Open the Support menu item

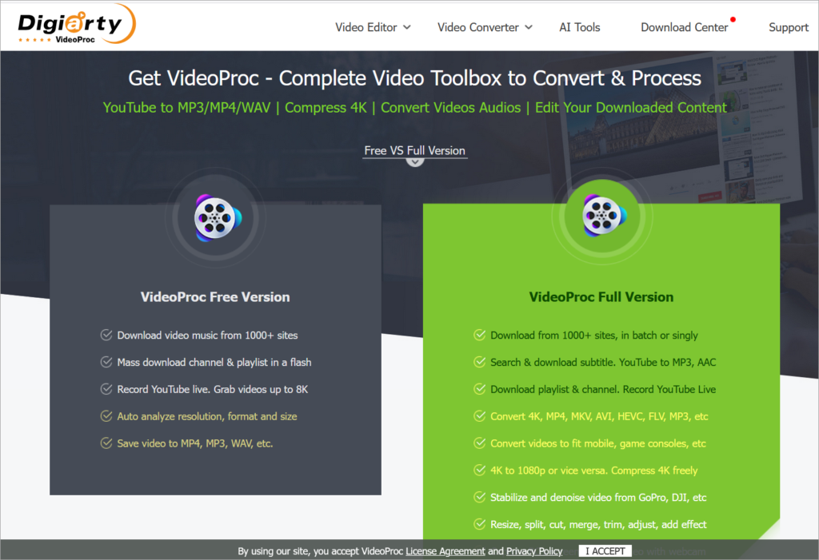788,27
